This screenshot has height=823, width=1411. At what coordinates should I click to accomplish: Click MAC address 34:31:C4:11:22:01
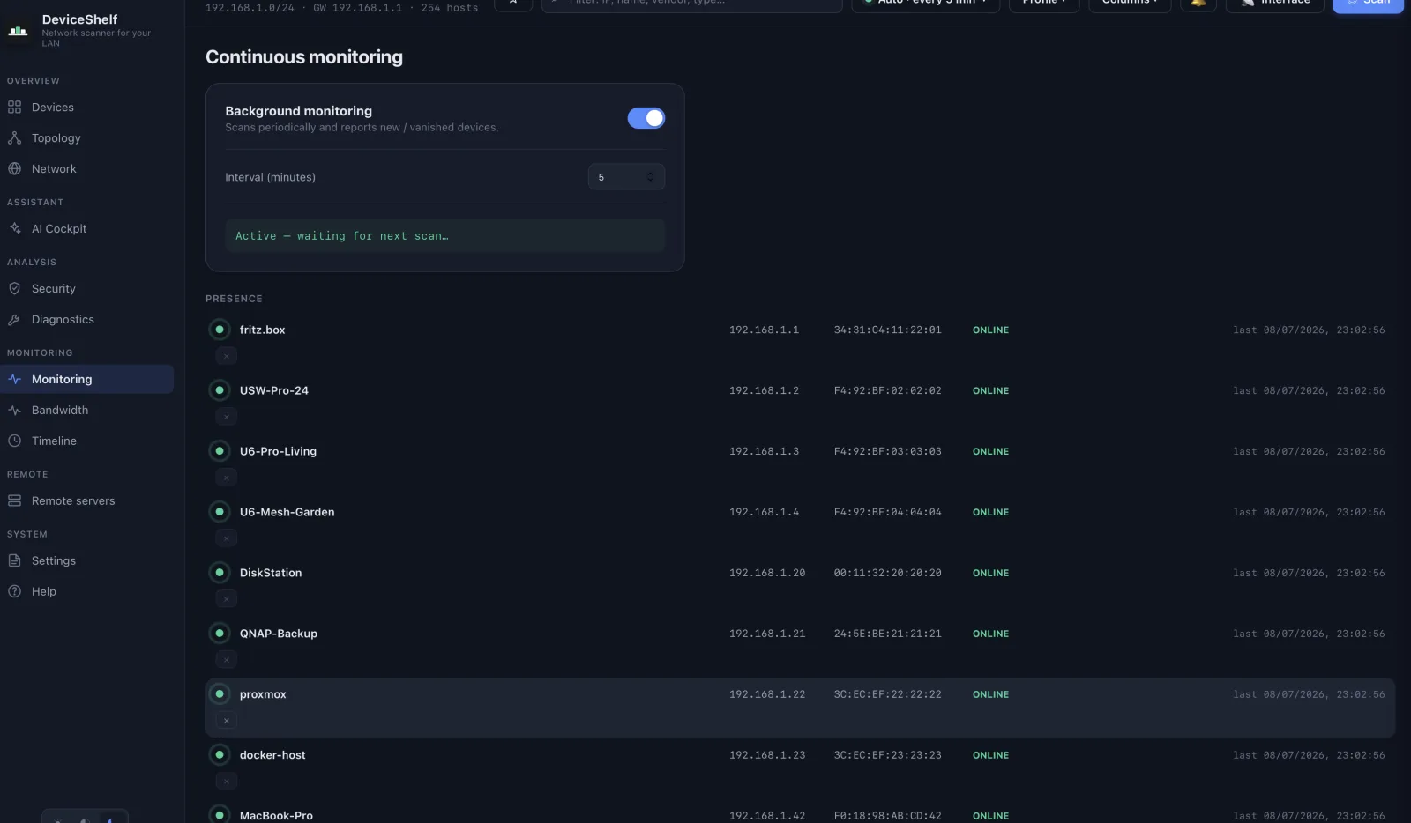tap(888, 330)
